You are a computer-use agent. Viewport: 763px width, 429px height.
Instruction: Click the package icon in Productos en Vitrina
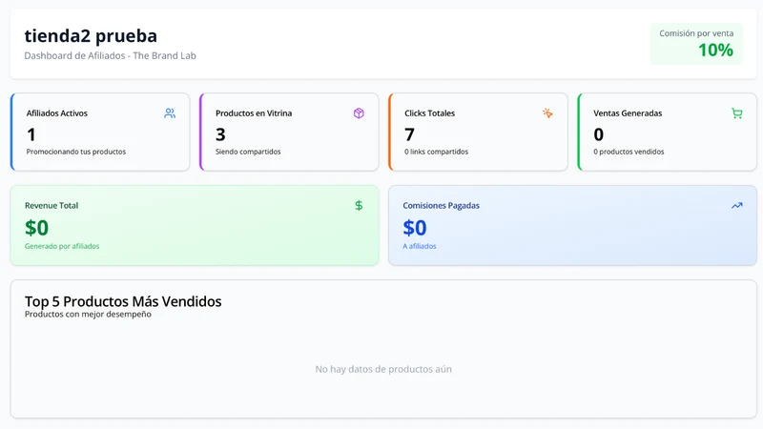coord(359,113)
